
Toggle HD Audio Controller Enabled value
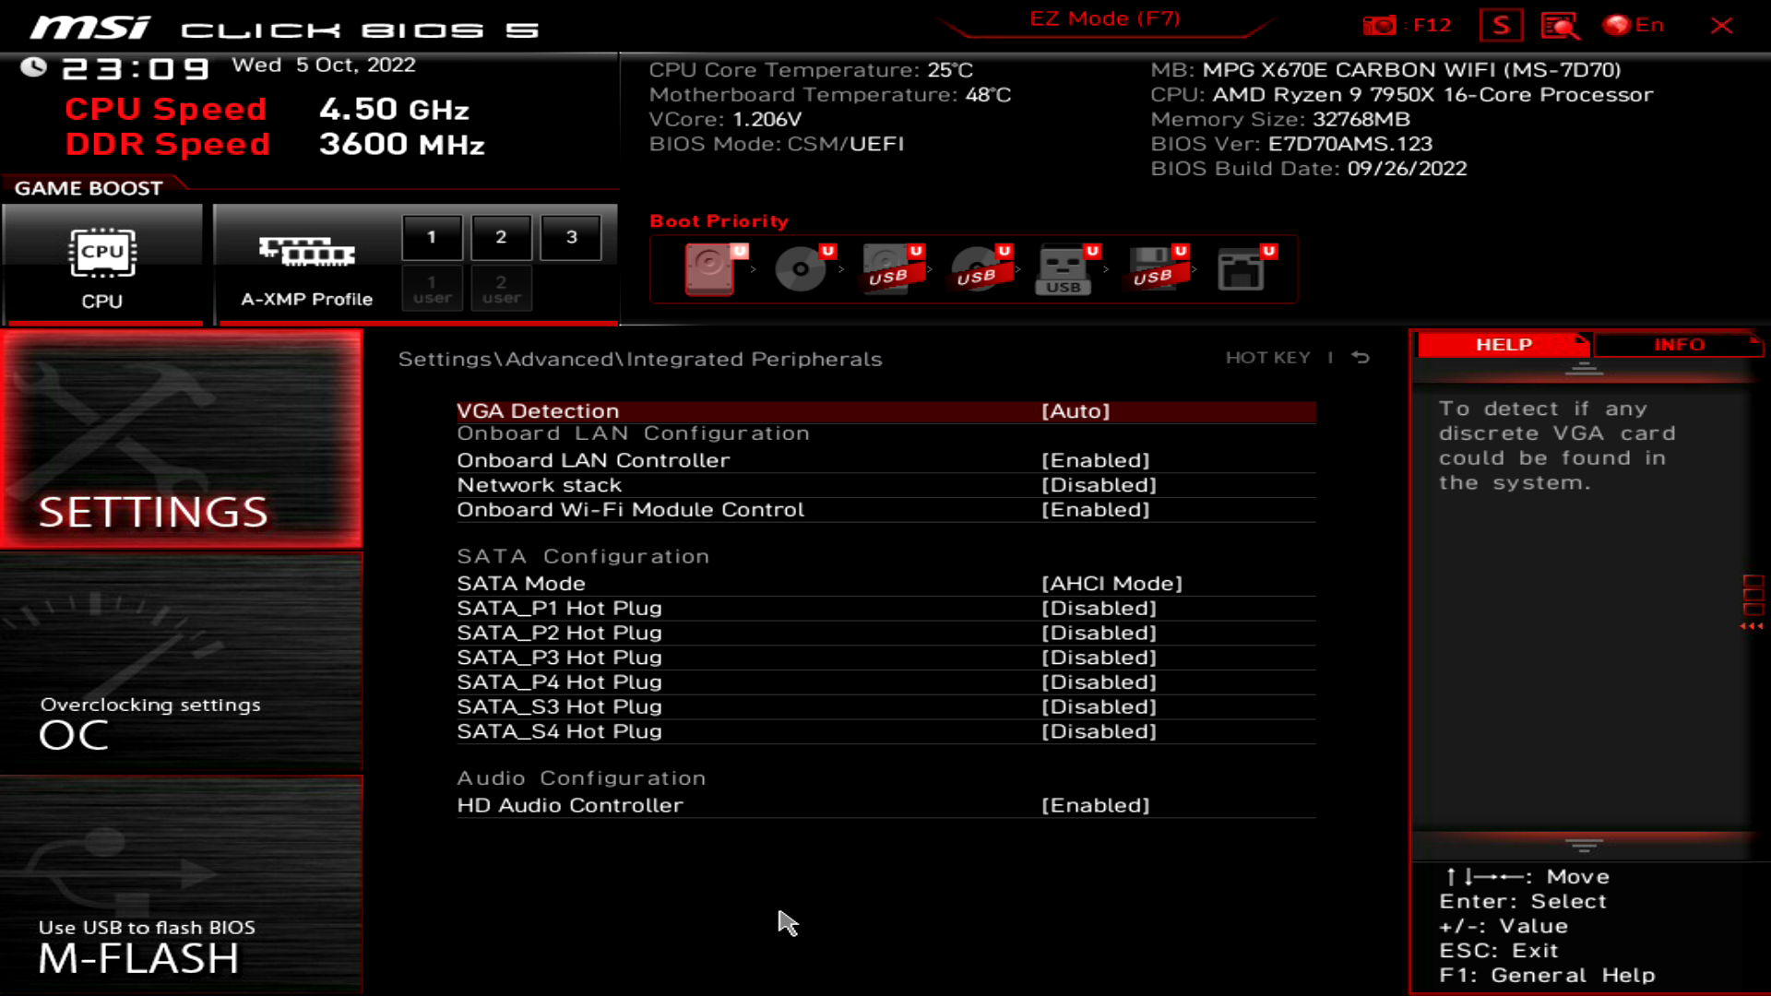tap(1095, 805)
